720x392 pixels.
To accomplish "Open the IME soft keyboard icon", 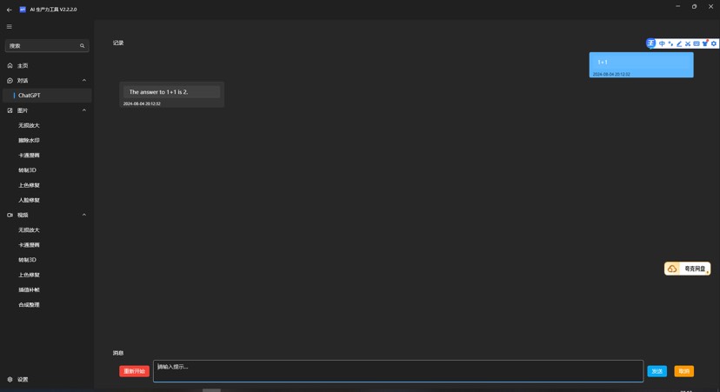I will pyautogui.click(x=697, y=43).
